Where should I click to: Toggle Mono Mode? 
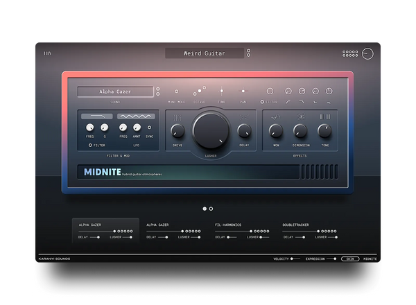pyautogui.click(x=176, y=91)
